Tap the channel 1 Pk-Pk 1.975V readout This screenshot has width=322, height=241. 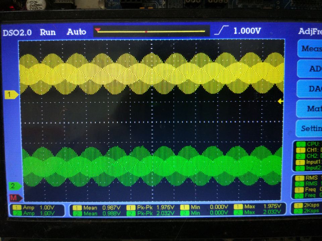(151, 208)
